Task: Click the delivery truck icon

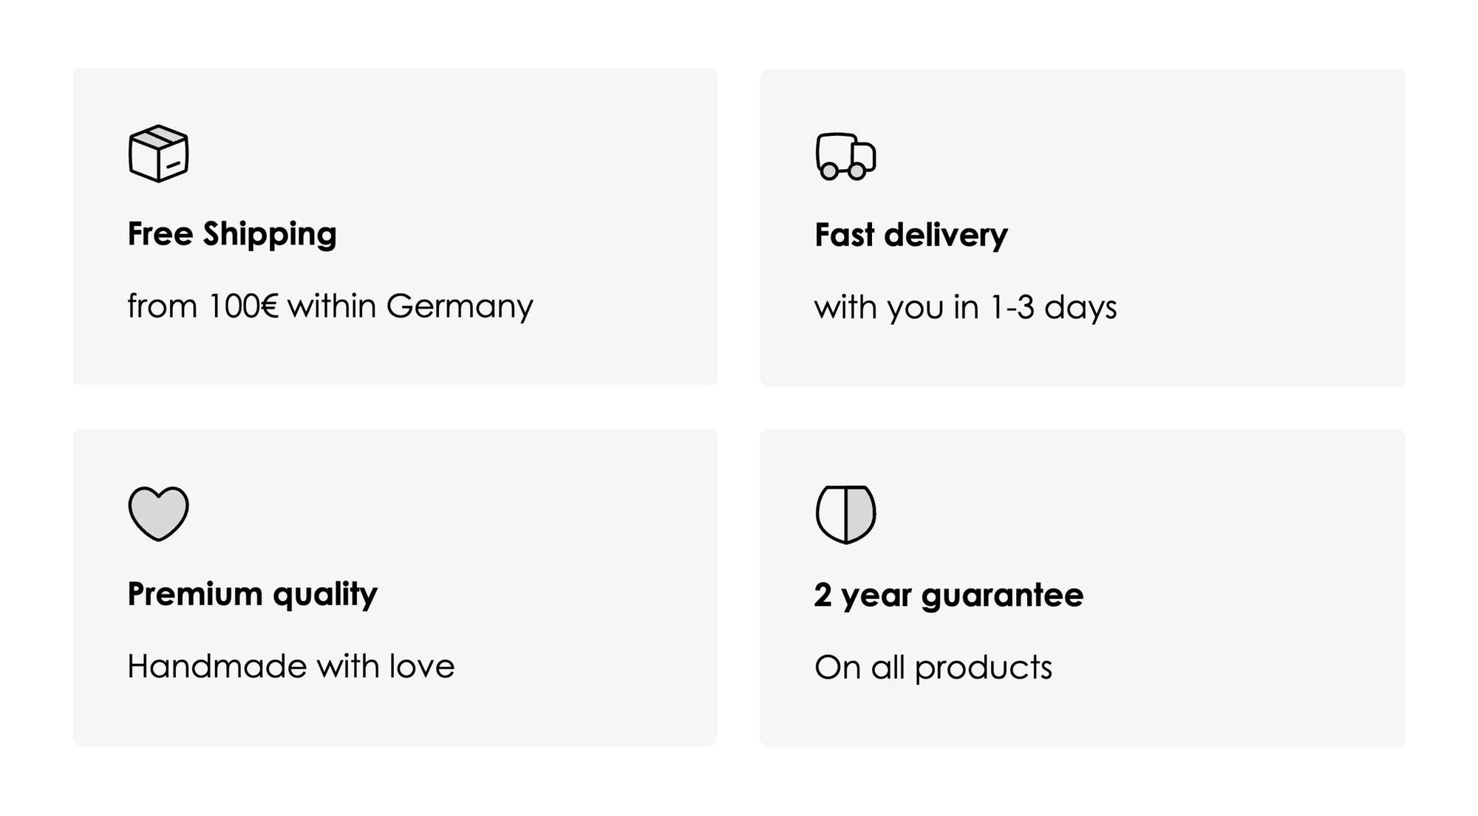Action: pos(845,156)
